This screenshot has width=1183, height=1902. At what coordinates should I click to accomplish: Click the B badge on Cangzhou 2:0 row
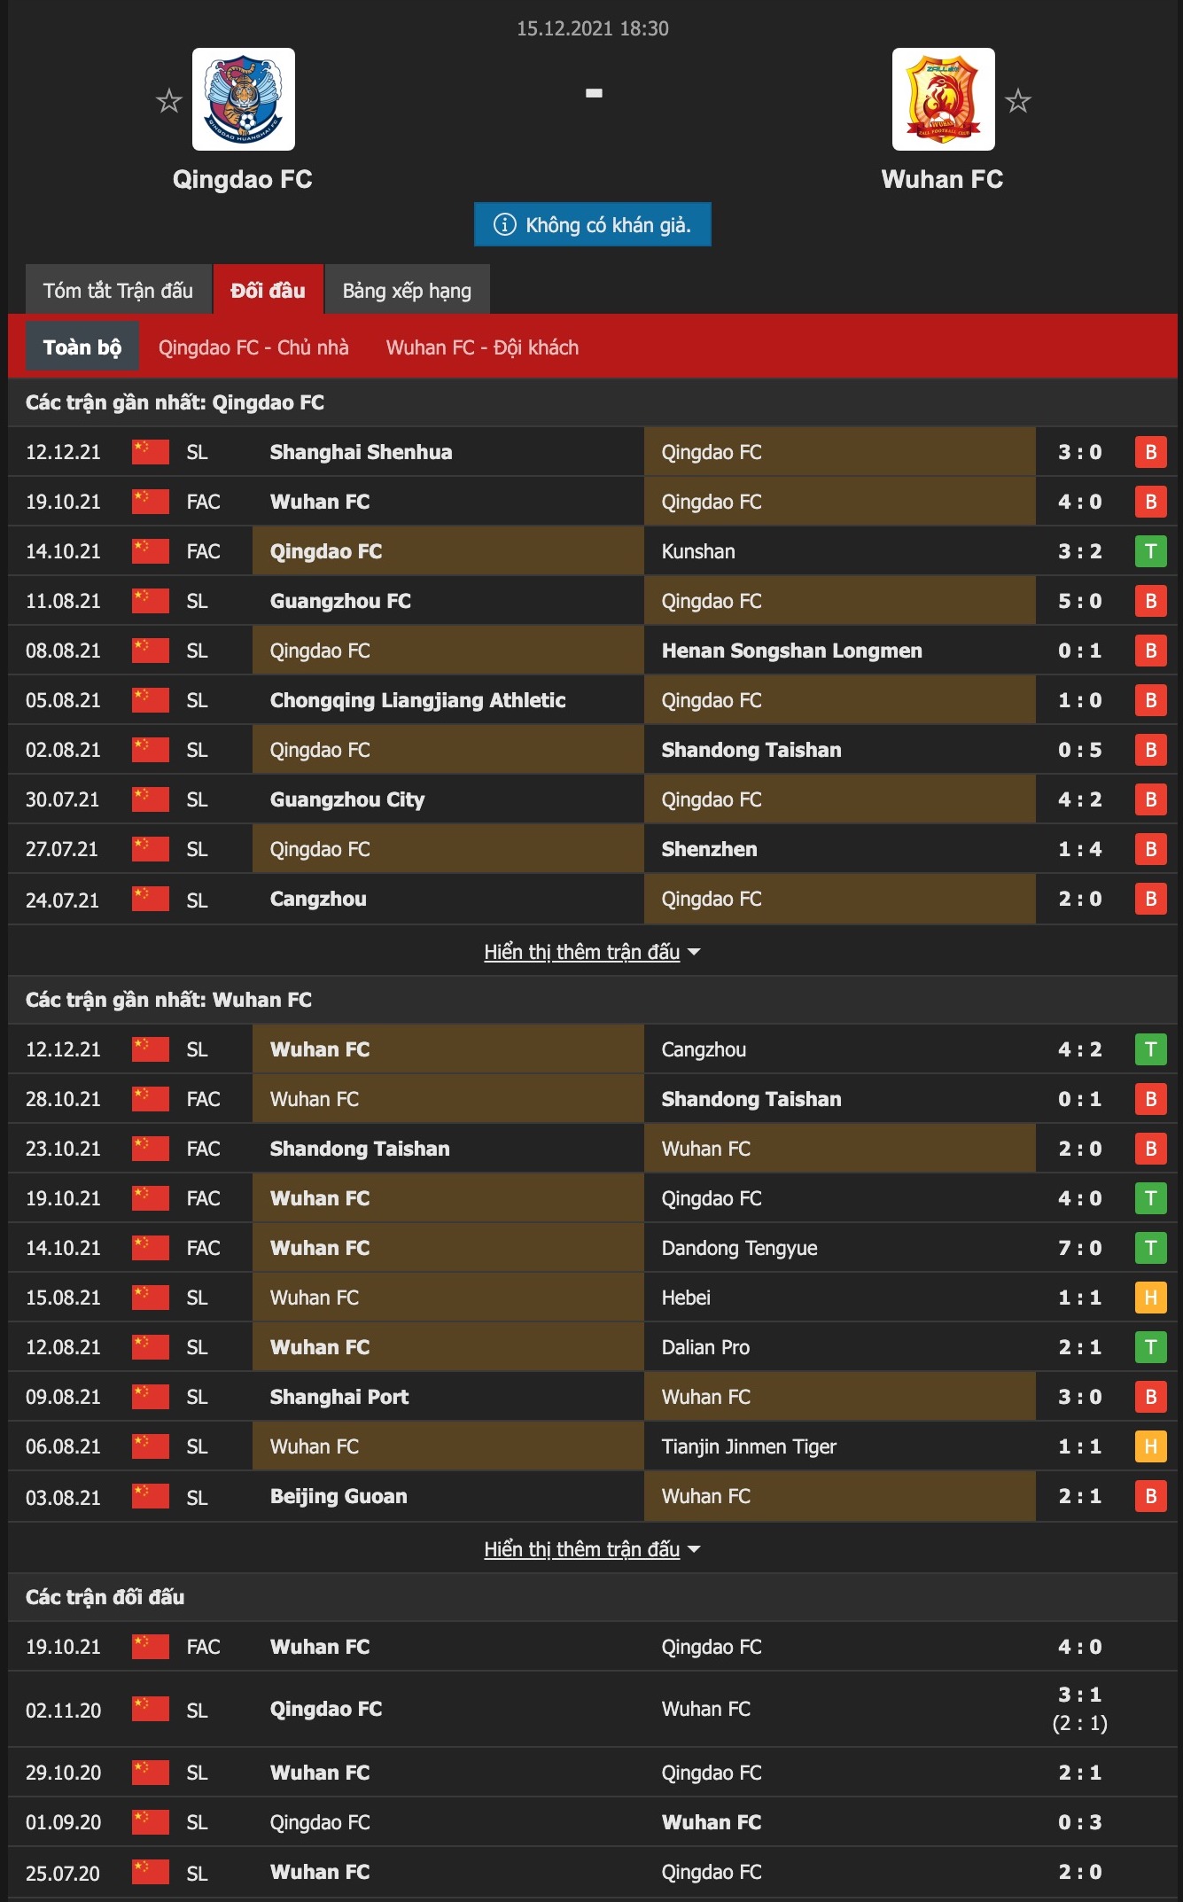(1150, 899)
